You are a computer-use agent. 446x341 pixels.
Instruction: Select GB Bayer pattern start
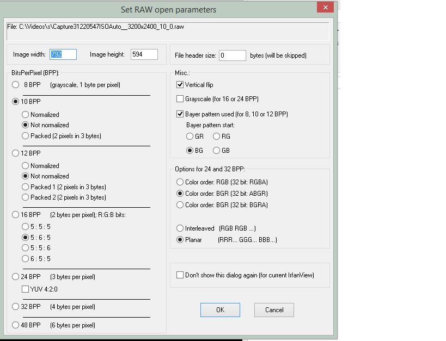[217, 151]
